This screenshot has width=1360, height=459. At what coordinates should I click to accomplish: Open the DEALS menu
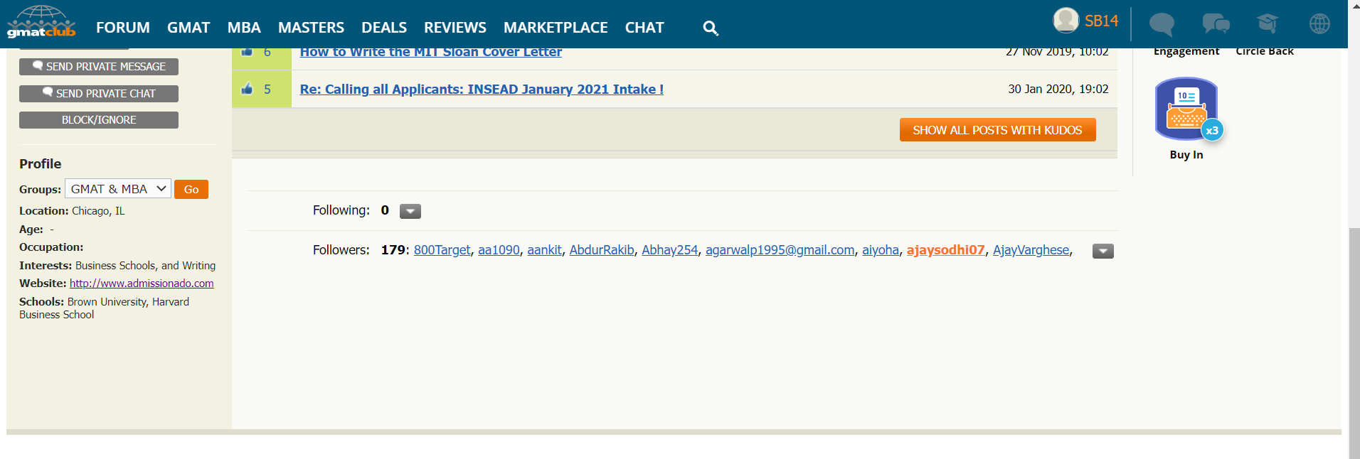pos(384,28)
